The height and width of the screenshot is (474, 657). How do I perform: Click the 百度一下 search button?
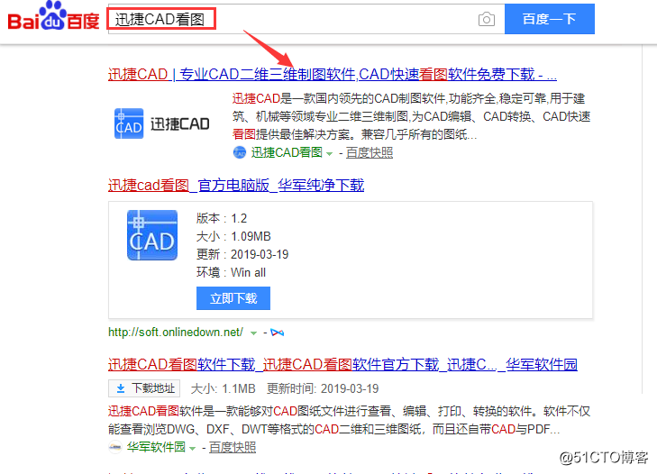(x=550, y=19)
